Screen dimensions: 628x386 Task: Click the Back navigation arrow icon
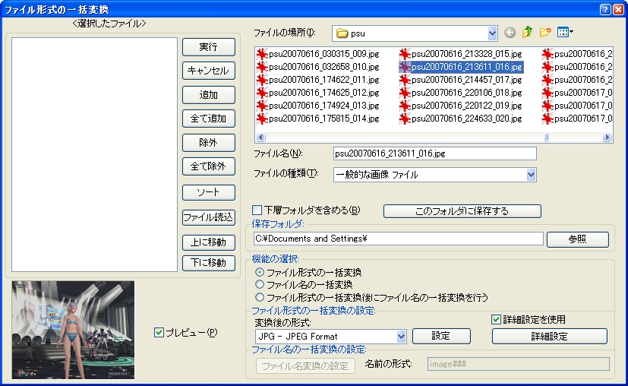click(x=509, y=33)
